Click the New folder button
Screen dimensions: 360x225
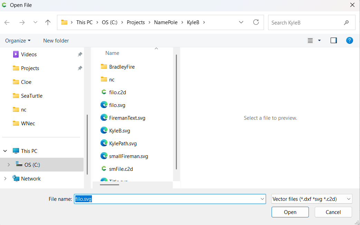(56, 41)
